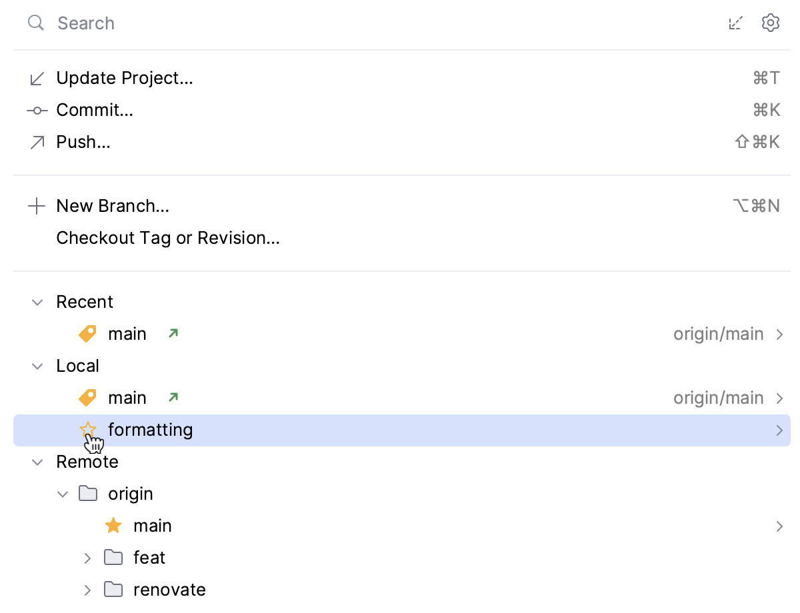Click the plus icon for New Branch
The image size is (800, 613).
click(37, 207)
